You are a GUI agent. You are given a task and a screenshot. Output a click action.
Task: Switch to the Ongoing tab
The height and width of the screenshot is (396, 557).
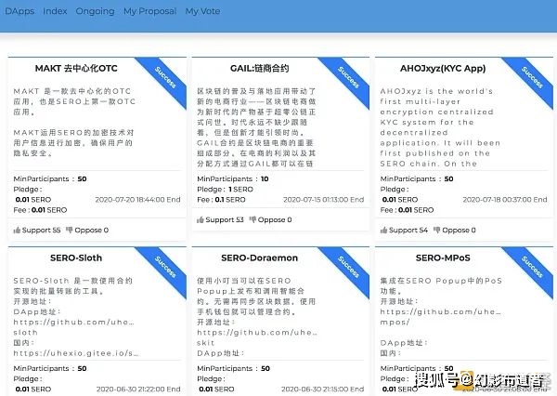pos(96,11)
